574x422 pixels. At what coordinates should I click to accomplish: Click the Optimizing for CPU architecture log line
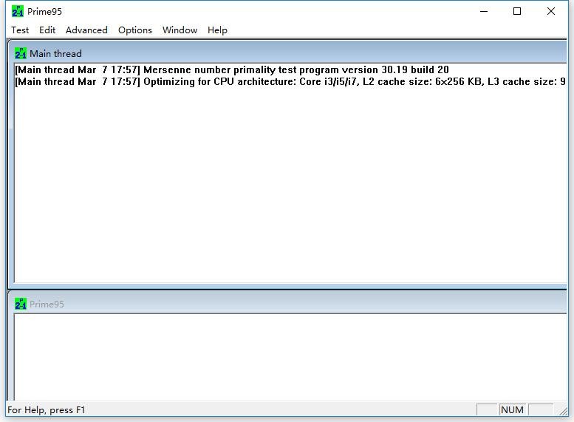(x=290, y=82)
